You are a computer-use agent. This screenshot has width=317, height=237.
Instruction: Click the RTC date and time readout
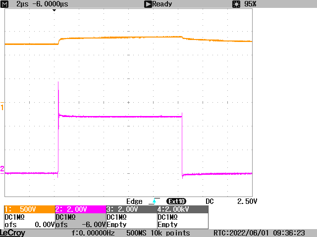point(259,233)
